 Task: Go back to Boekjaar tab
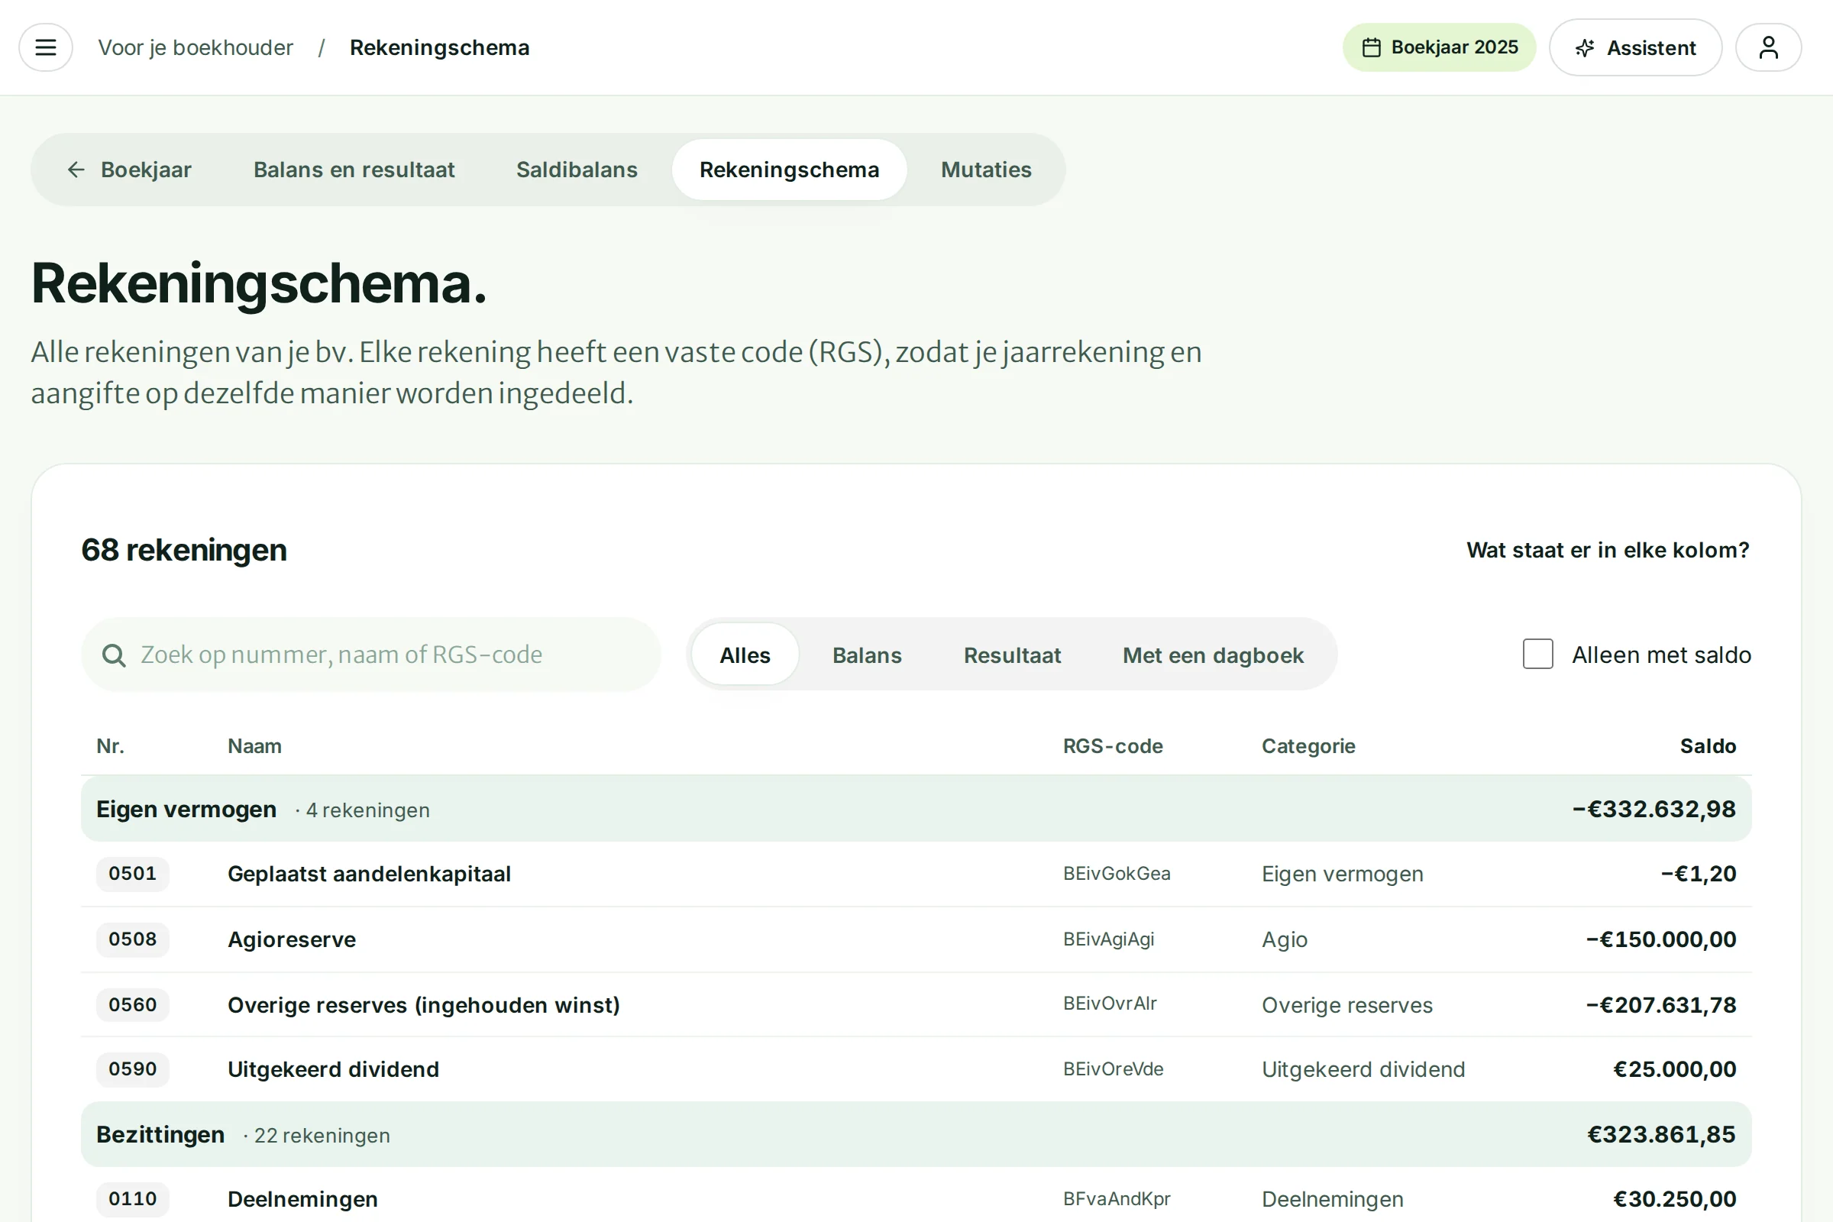tap(129, 170)
